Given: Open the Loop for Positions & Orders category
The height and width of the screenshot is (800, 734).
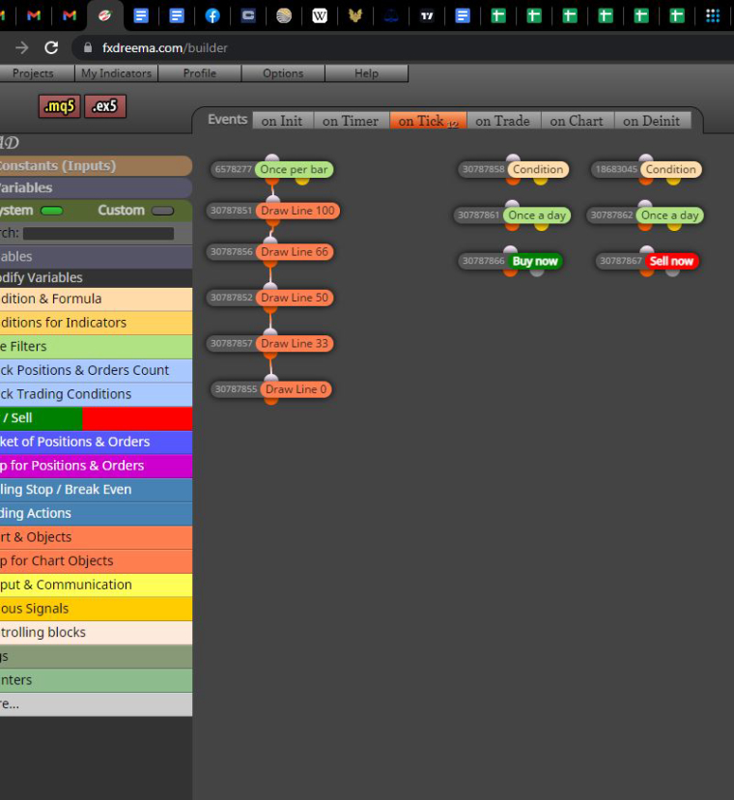Looking at the screenshot, I should 96,466.
